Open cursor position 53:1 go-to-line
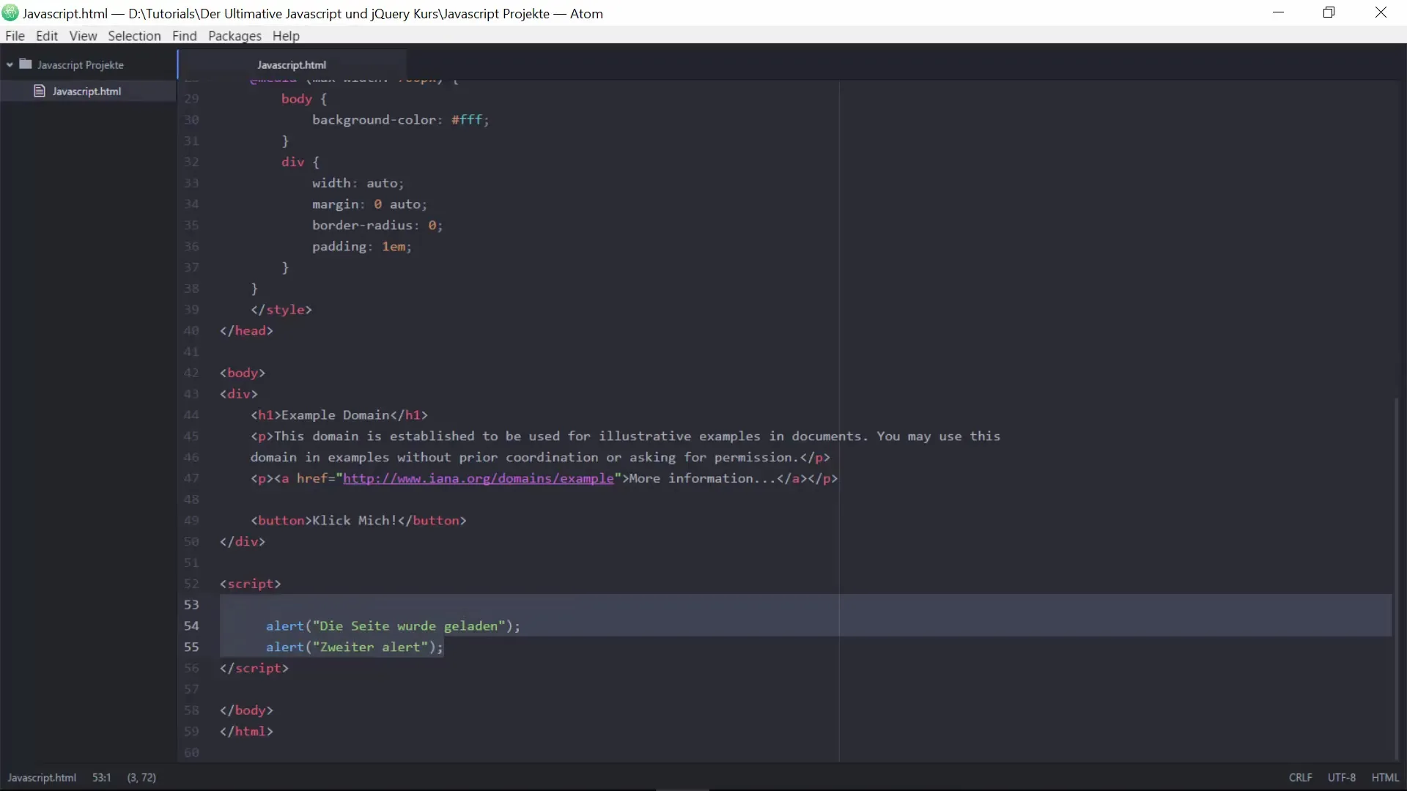Screen dimensions: 1407x791 point(101,778)
